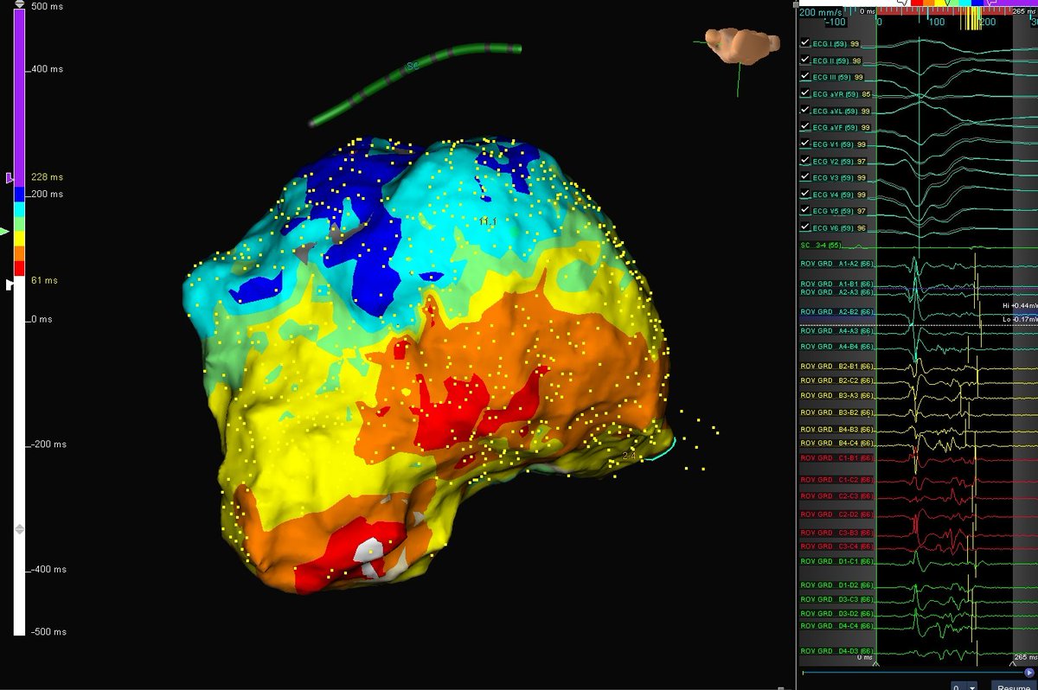
Task: Click the 11.1 label on the 3D map
Action: click(488, 222)
